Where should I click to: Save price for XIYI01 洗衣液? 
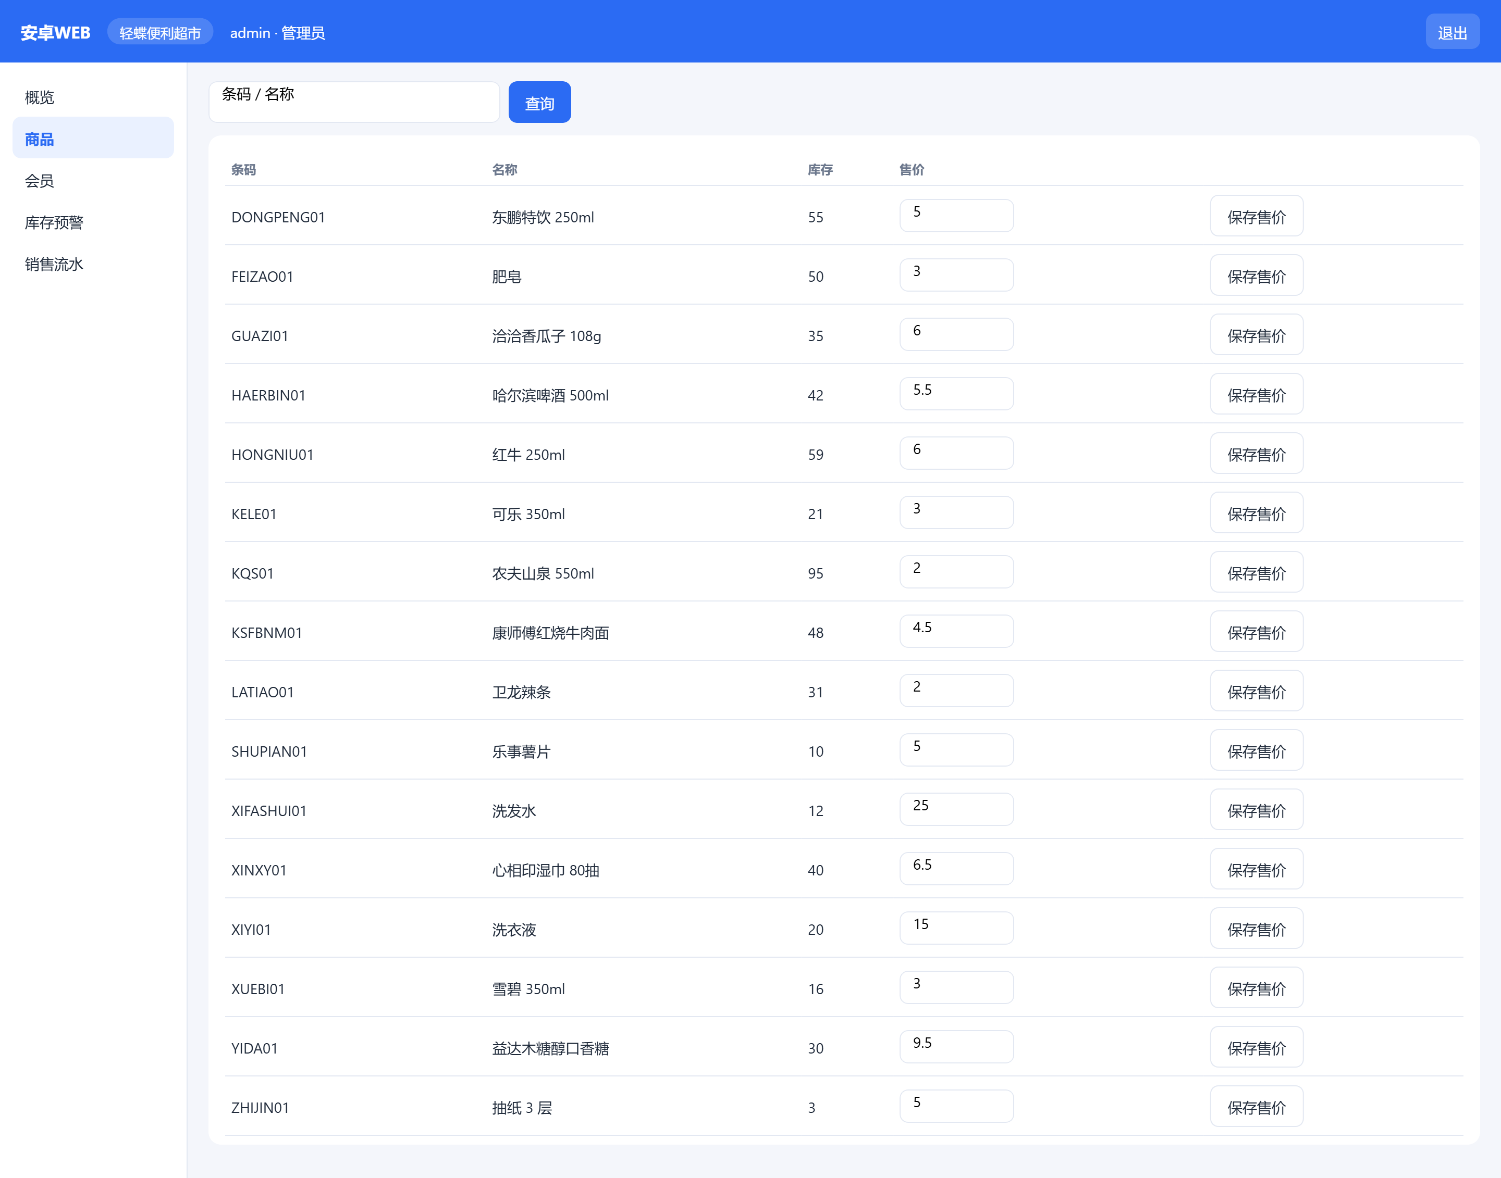(1256, 929)
